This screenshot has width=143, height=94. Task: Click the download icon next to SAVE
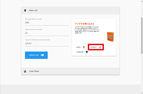click(x=84, y=47)
